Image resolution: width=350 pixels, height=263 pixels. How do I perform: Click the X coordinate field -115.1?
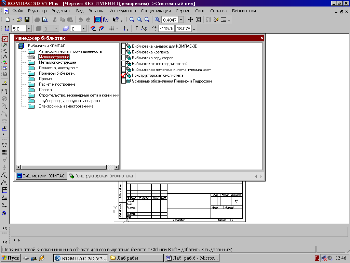click(x=166, y=29)
